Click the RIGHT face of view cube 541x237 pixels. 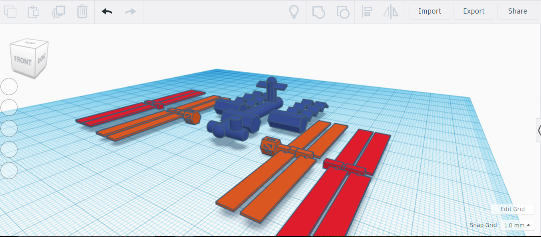42,59
